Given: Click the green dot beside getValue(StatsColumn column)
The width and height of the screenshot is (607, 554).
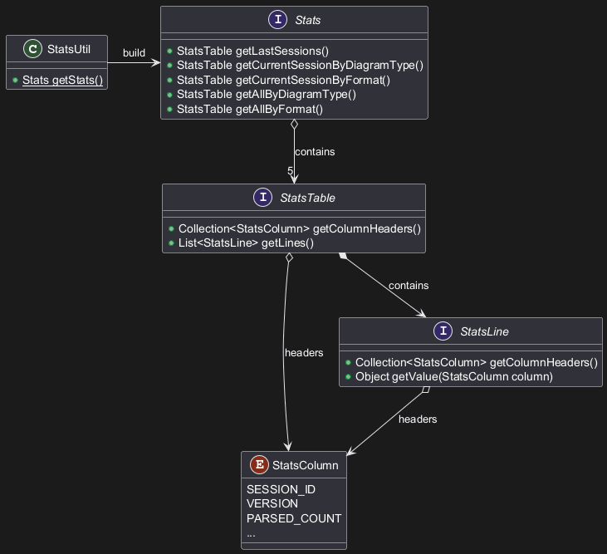Looking at the screenshot, I should pos(348,377).
